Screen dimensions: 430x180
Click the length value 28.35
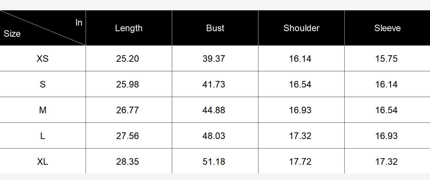coord(128,162)
